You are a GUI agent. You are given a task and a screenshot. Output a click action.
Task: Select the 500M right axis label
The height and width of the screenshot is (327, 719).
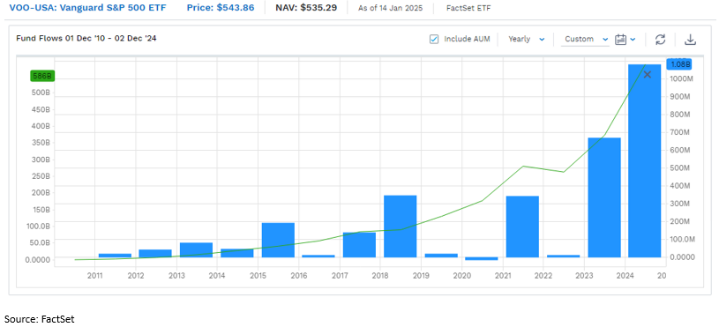tap(679, 168)
